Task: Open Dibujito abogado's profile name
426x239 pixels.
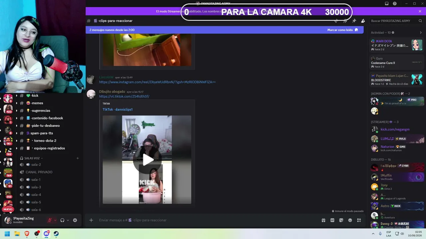Action: 112,92
